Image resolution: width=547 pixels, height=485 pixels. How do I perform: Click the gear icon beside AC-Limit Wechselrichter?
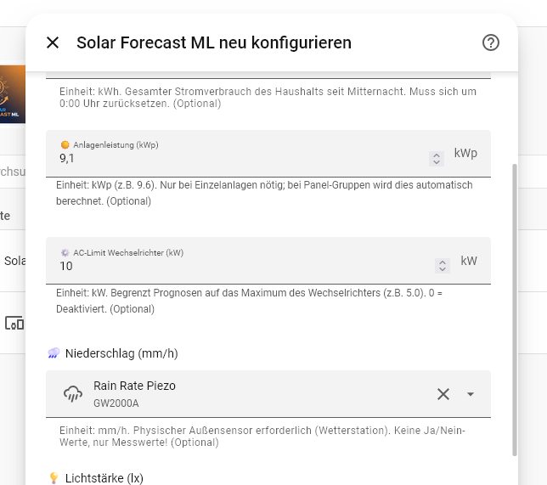click(x=65, y=252)
